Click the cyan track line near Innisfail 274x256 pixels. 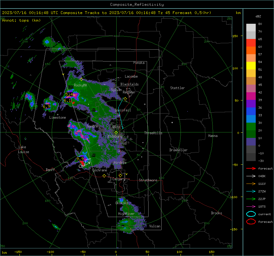tap(121, 113)
